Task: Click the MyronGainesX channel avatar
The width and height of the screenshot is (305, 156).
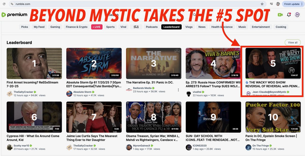Action: 129,147
